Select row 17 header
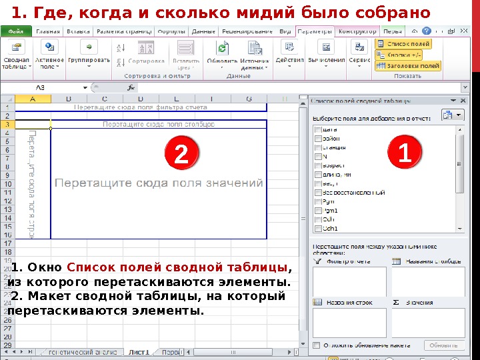 coord(7,244)
